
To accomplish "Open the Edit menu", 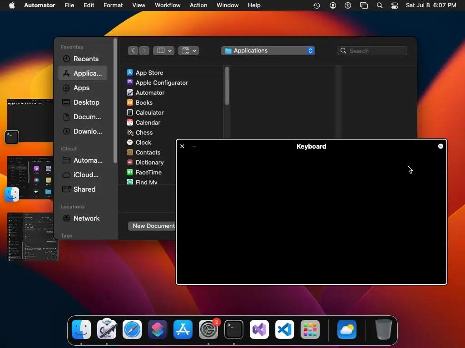I will tap(89, 5).
